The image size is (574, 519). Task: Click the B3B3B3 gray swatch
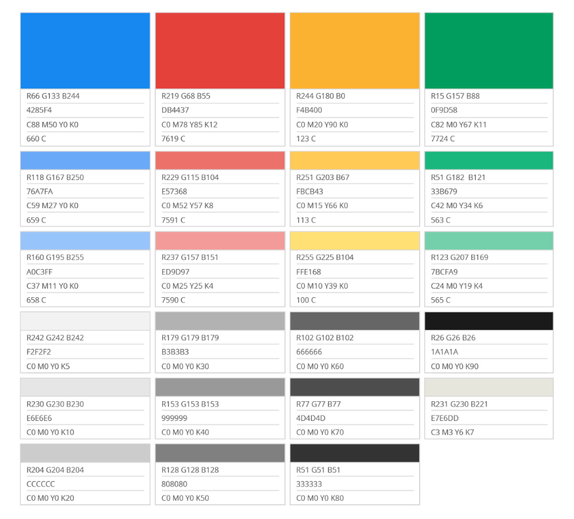point(220,321)
